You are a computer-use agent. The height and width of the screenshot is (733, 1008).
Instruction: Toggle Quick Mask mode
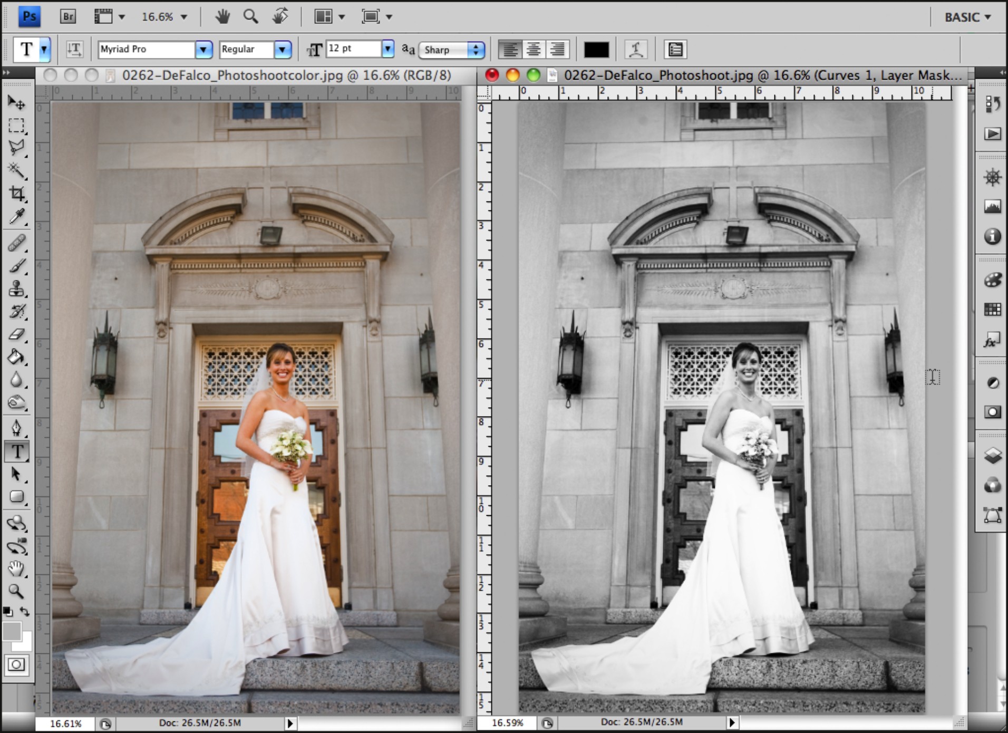[x=16, y=664]
